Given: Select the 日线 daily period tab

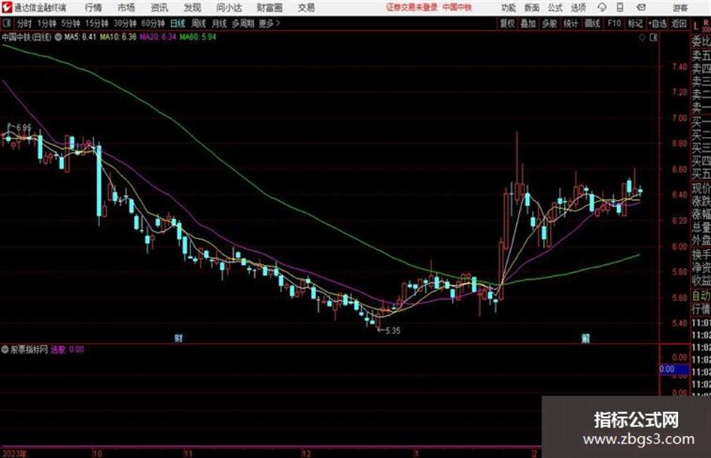Looking at the screenshot, I should [178, 23].
